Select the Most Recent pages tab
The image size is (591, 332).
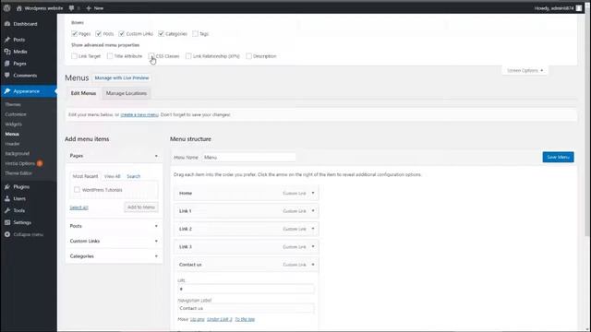tap(85, 176)
